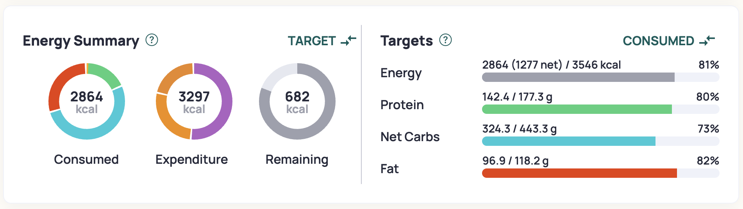Select the Remaining 682 kcal donut chart
This screenshot has height=209, width=743.
297,101
